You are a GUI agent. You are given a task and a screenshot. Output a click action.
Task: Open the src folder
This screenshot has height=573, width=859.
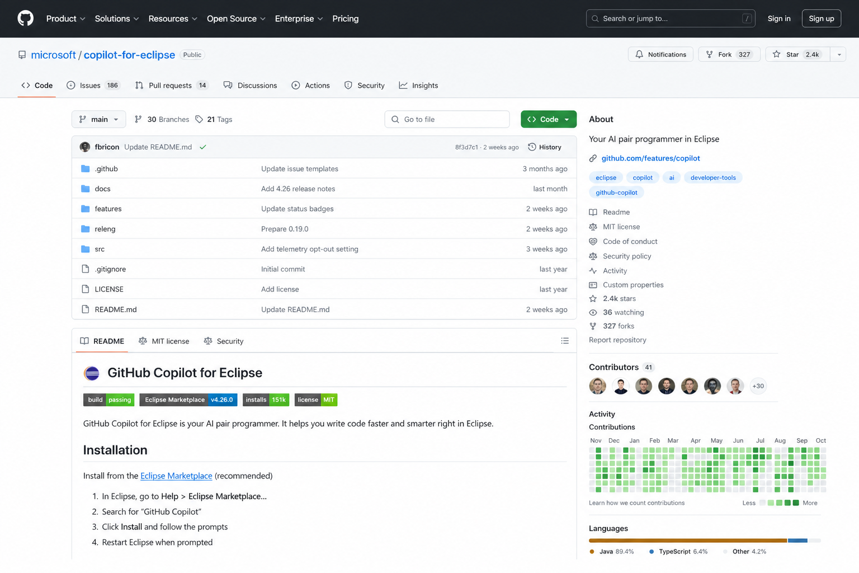click(100, 249)
